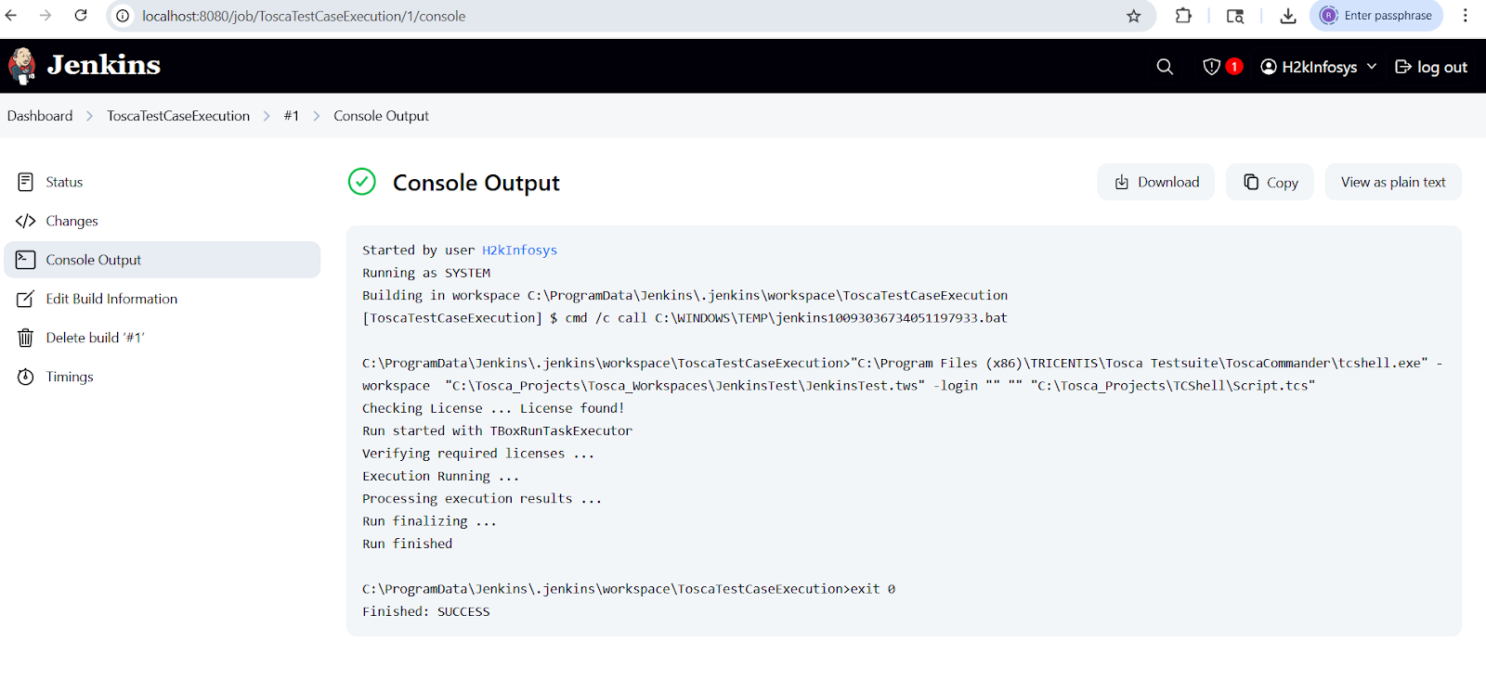Open browser extensions puzzle icon
Screen dimensions: 1486x679
[x=1183, y=16]
